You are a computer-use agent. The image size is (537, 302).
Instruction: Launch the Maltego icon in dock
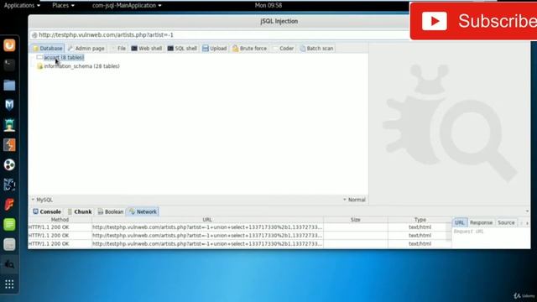coord(9,185)
